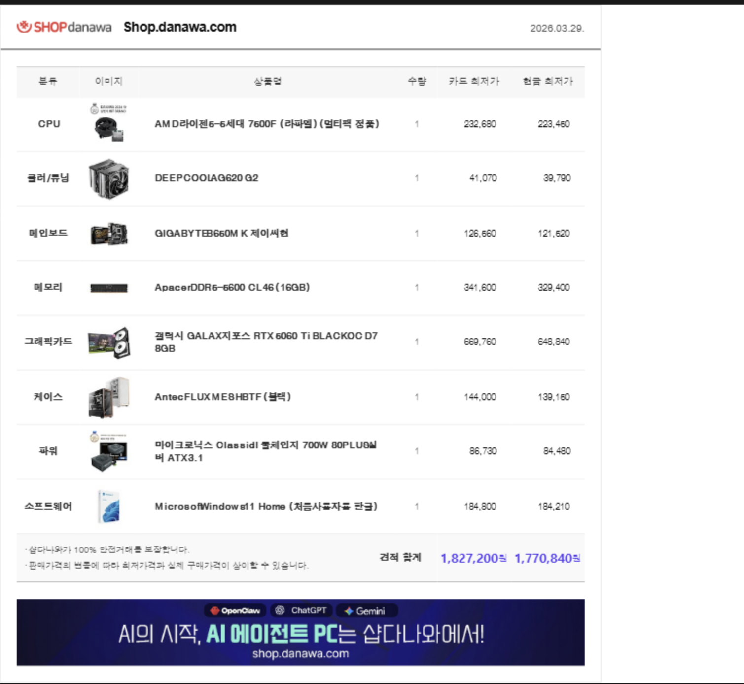Select graphics card cash price 648,840
Viewport: 744px width, 684px height.
[x=554, y=342]
